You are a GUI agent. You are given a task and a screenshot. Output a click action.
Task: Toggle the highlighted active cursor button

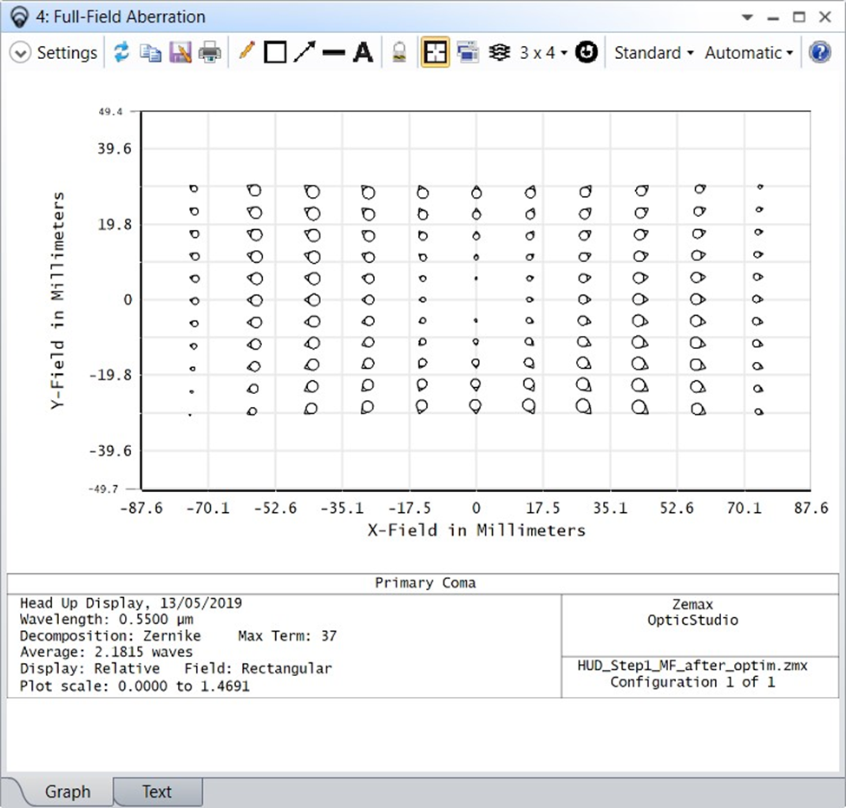436,53
